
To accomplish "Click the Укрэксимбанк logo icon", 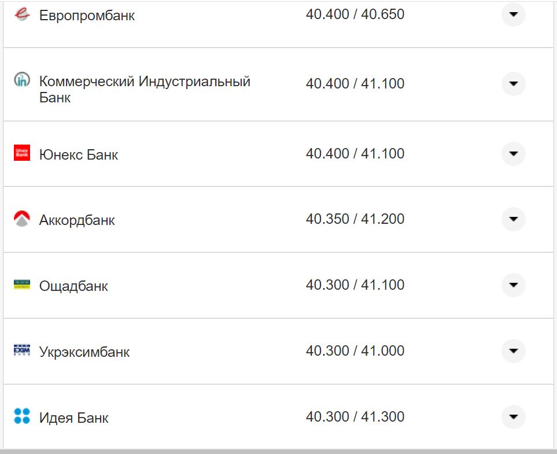I will (x=21, y=349).
